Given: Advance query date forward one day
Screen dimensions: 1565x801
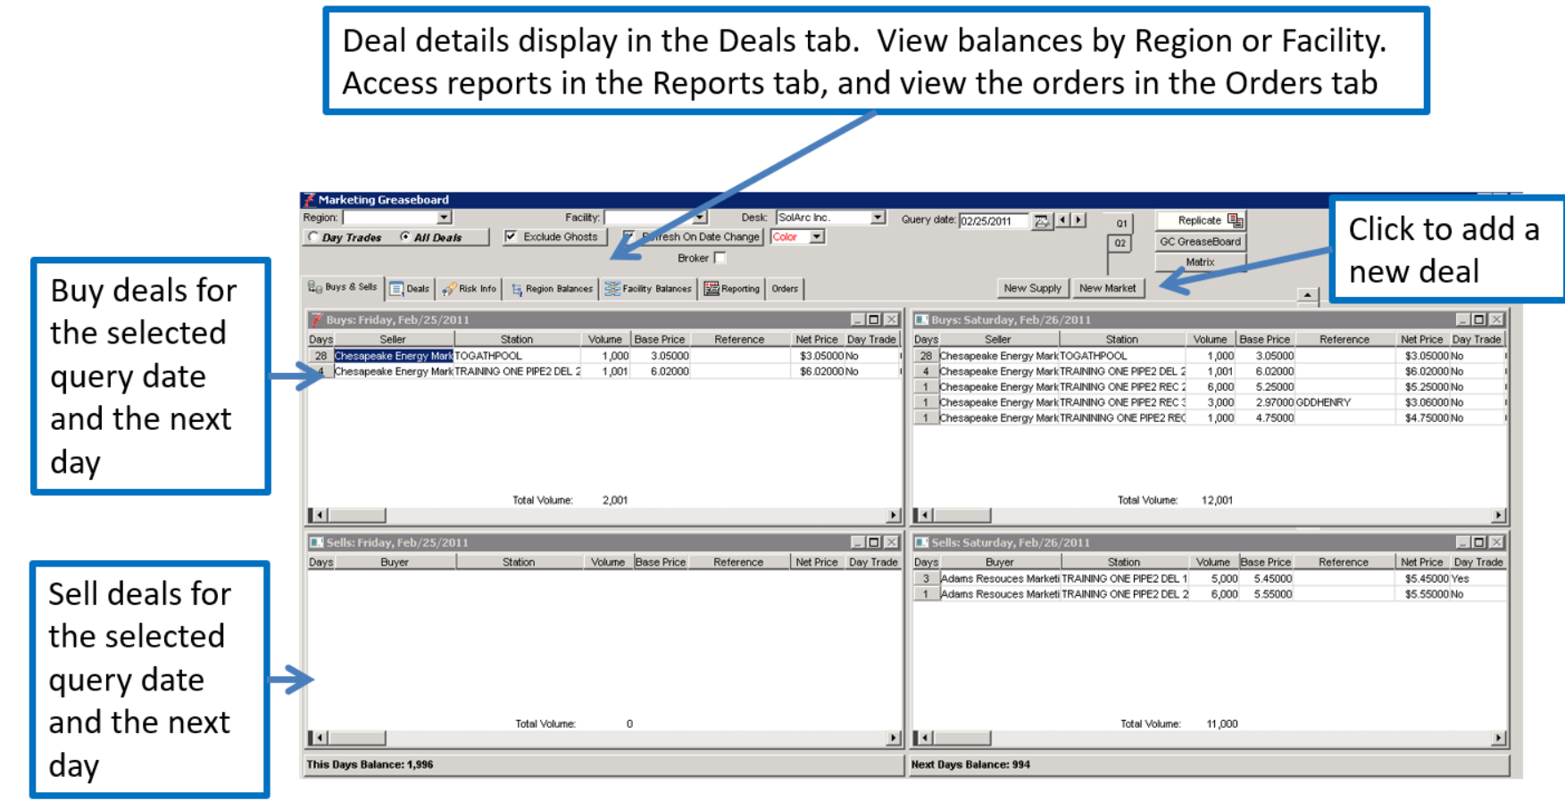Looking at the screenshot, I should 1078,219.
